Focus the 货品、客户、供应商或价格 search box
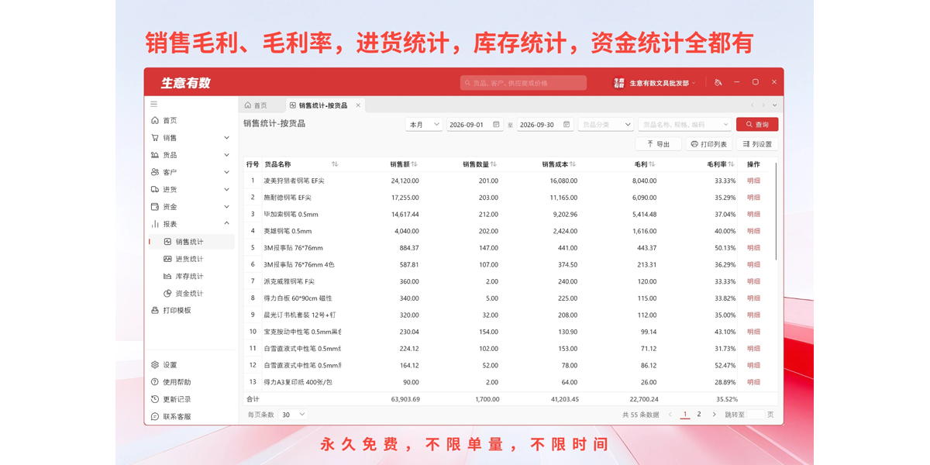 pyautogui.click(x=523, y=83)
